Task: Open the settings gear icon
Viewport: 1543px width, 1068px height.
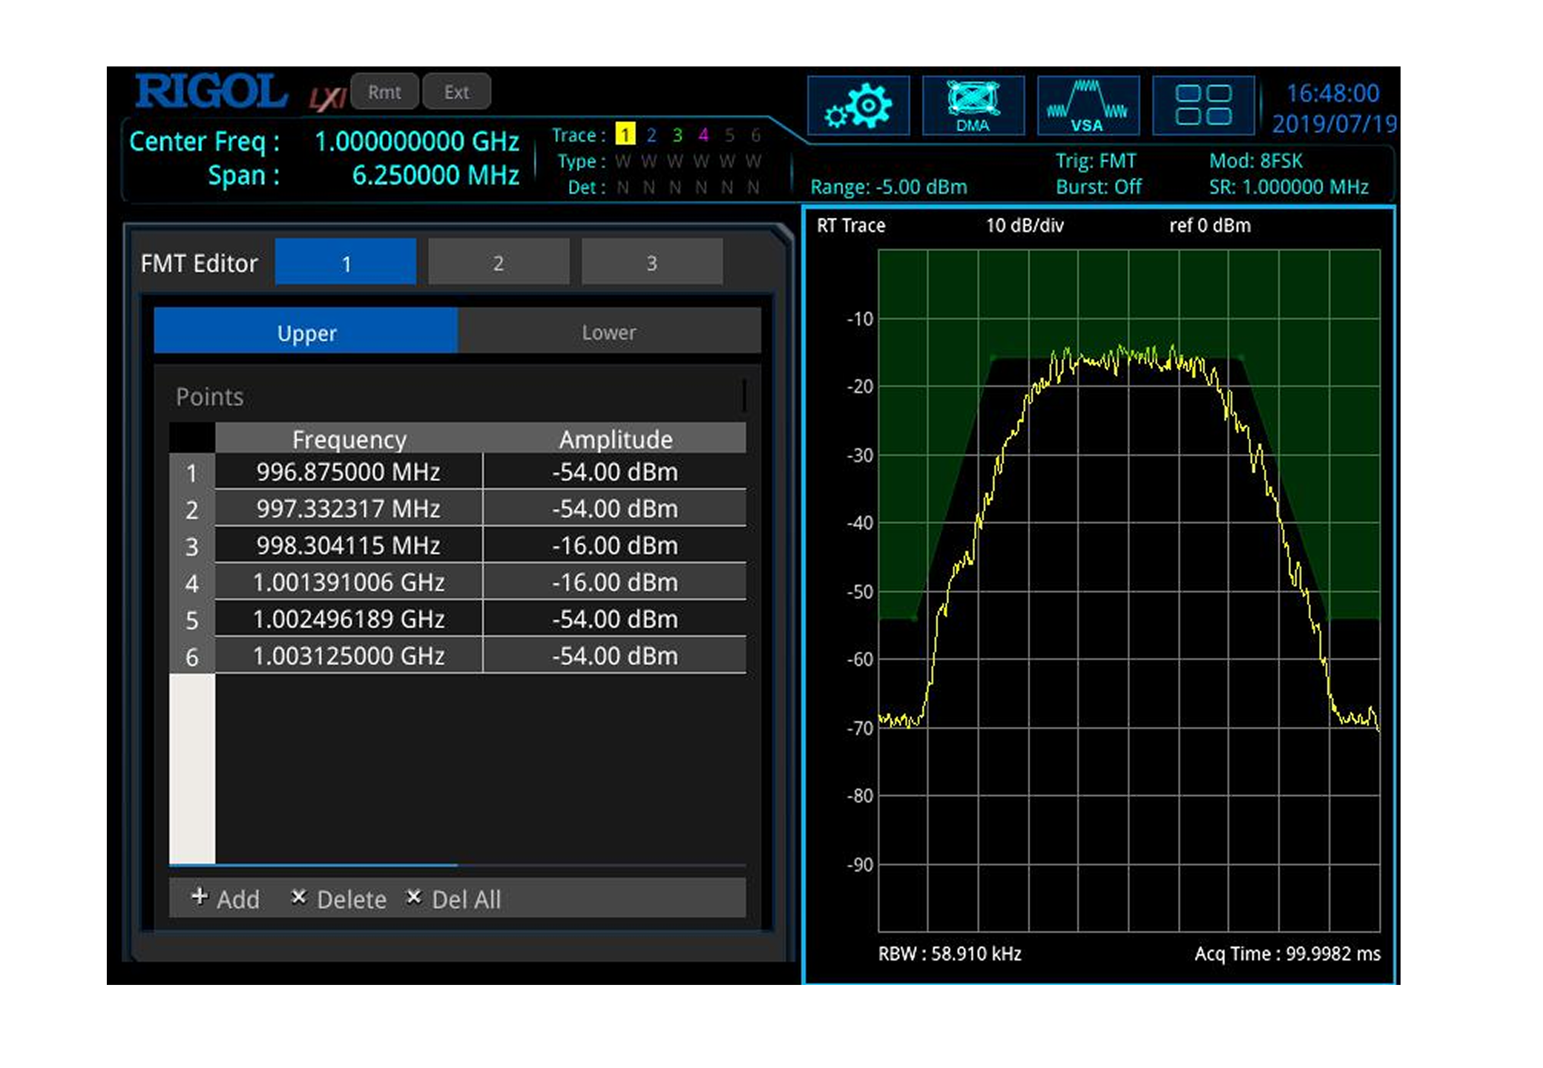Action: [858, 106]
